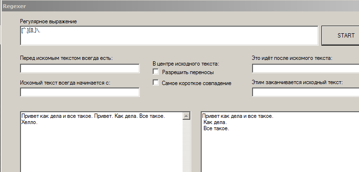Click the В центре исходного текста label
This screenshot has height=172, width=359.
tap(186, 64)
